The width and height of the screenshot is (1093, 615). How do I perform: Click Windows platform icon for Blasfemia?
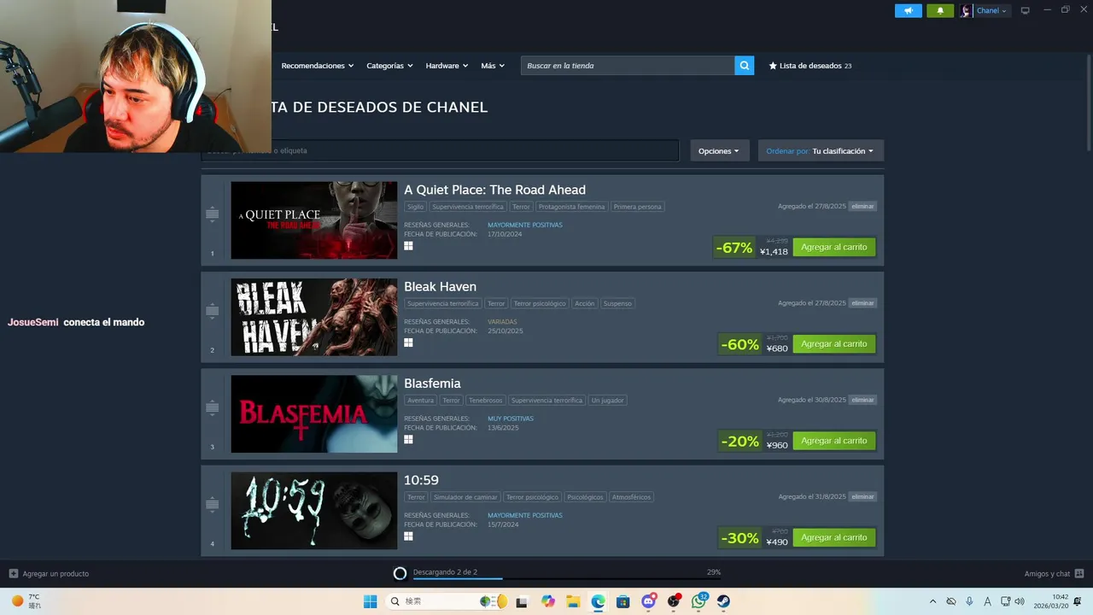click(x=408, y=439)
